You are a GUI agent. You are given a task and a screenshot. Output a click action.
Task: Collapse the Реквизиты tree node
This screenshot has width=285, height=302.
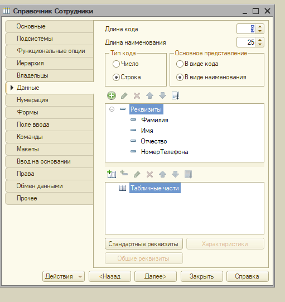coord(112,109)
